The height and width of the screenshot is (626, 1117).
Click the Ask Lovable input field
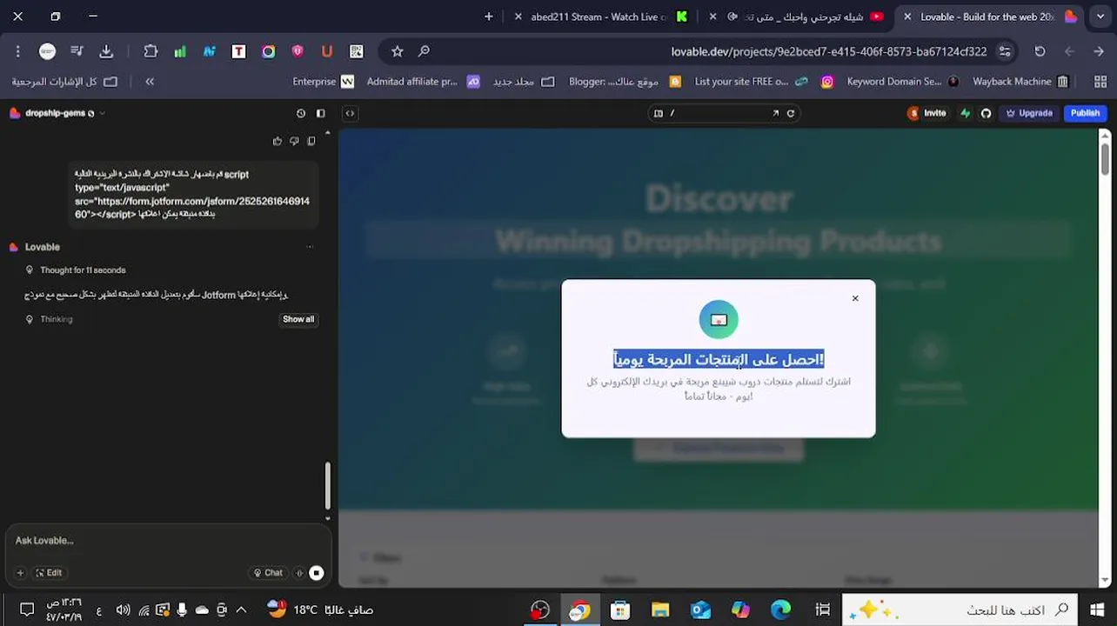tap(168, 541)
